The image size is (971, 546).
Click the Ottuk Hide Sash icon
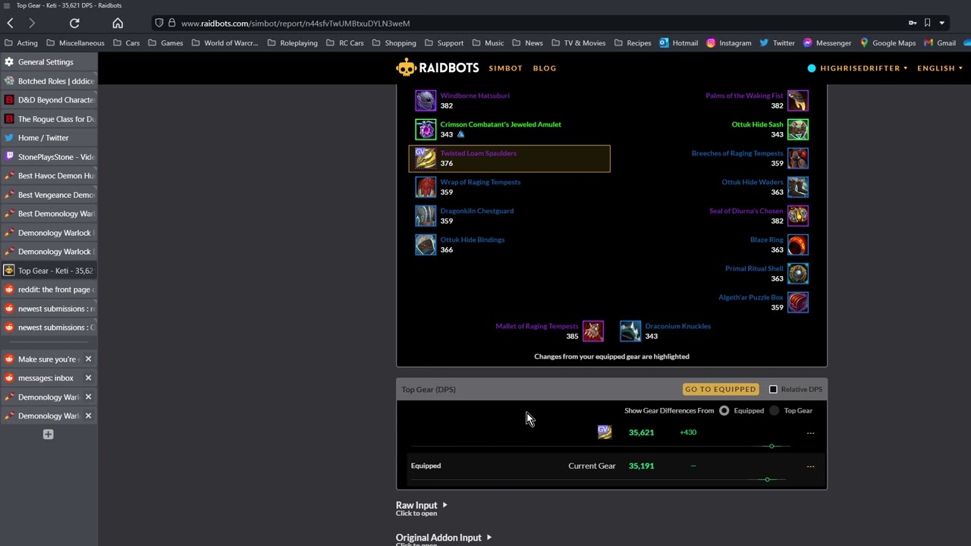click(798, 130)
